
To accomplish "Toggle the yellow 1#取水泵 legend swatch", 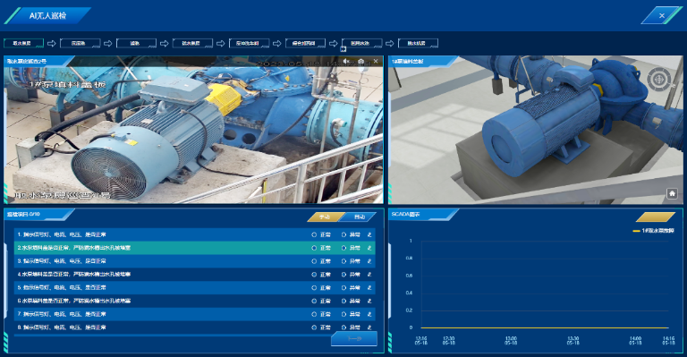I will (637, 231).
